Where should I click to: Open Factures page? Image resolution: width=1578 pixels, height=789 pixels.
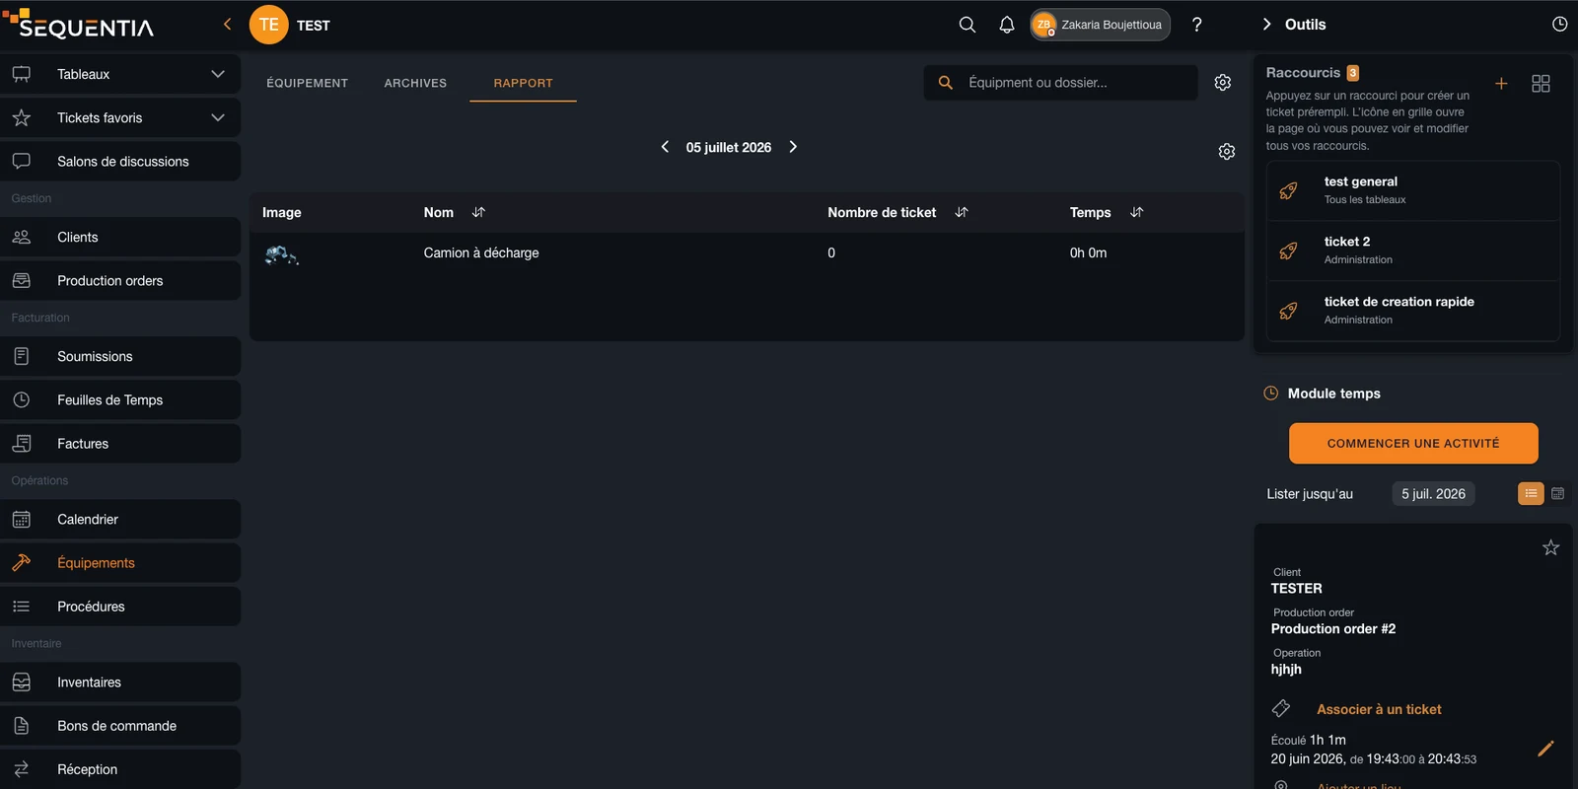(120, 443)
